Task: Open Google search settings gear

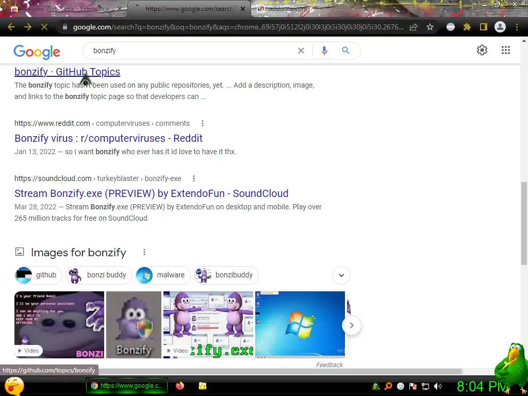Action: point(482,50)
